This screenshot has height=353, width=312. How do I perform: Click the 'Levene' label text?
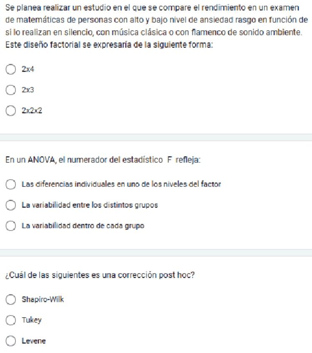click(34, 341)
